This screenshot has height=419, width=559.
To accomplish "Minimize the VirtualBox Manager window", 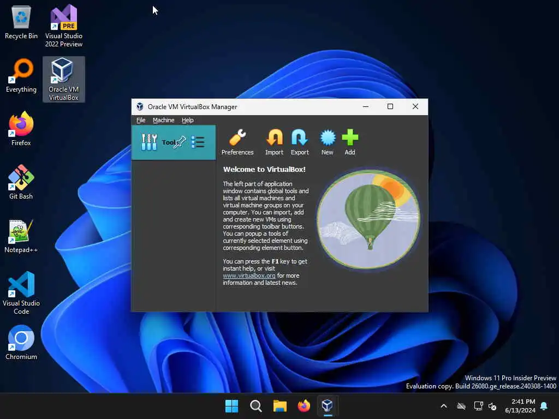I will tap(365, 106).
